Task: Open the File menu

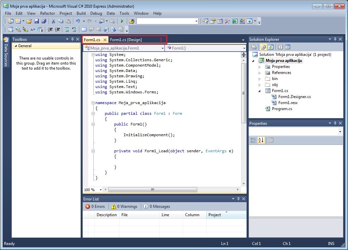Action: (8, 13)
